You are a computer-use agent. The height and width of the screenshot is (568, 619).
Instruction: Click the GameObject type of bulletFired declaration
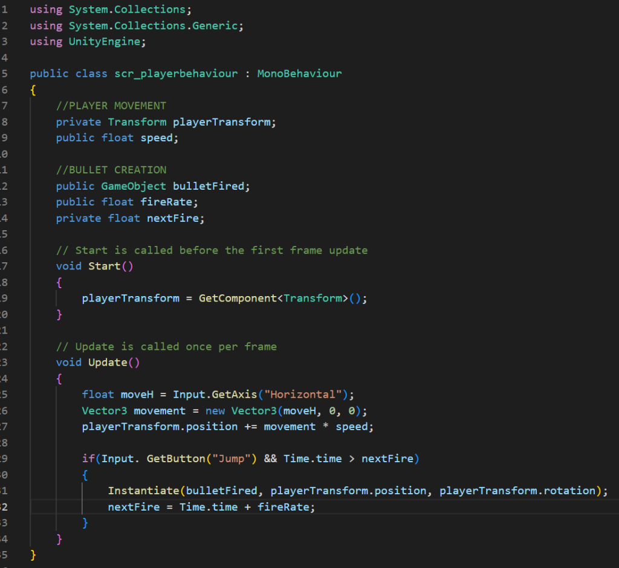pyautogui.click(x=133, y=186)
